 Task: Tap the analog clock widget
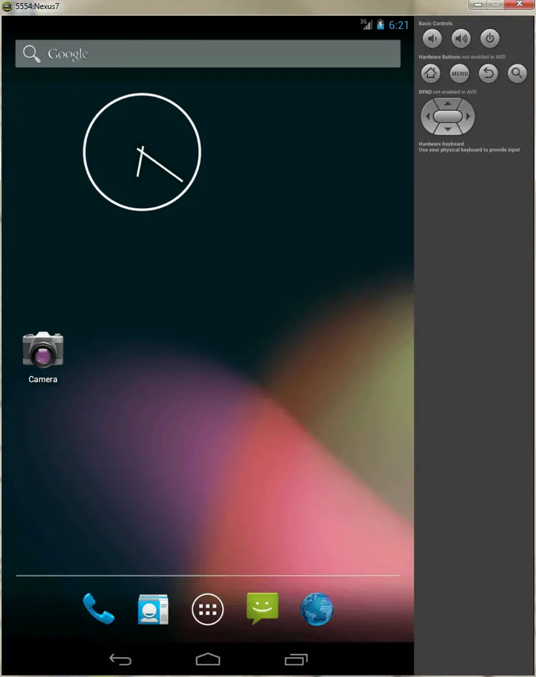tap(142, 152)
